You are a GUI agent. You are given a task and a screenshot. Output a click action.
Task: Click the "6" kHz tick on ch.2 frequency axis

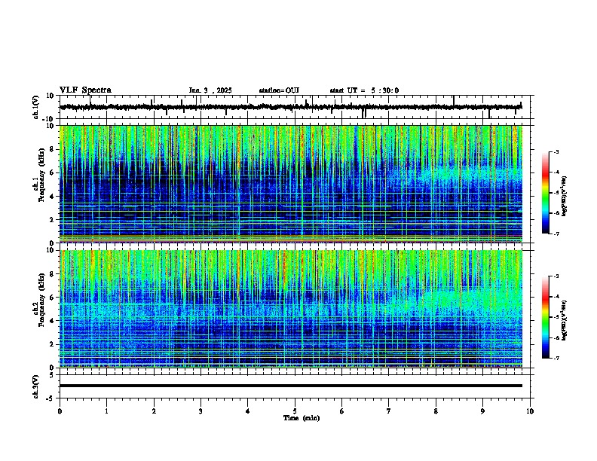coord(52,297)
